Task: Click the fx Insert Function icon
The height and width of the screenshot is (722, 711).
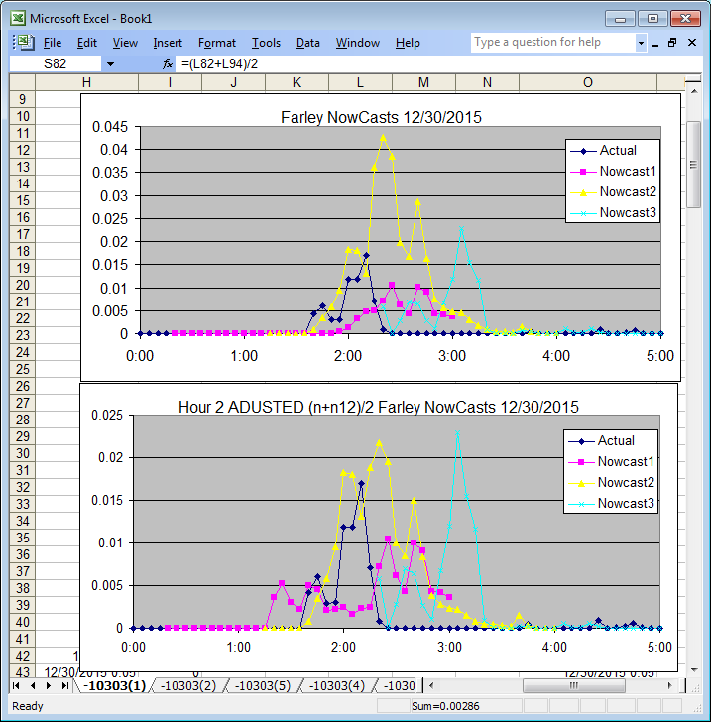Action: (168, 63)
